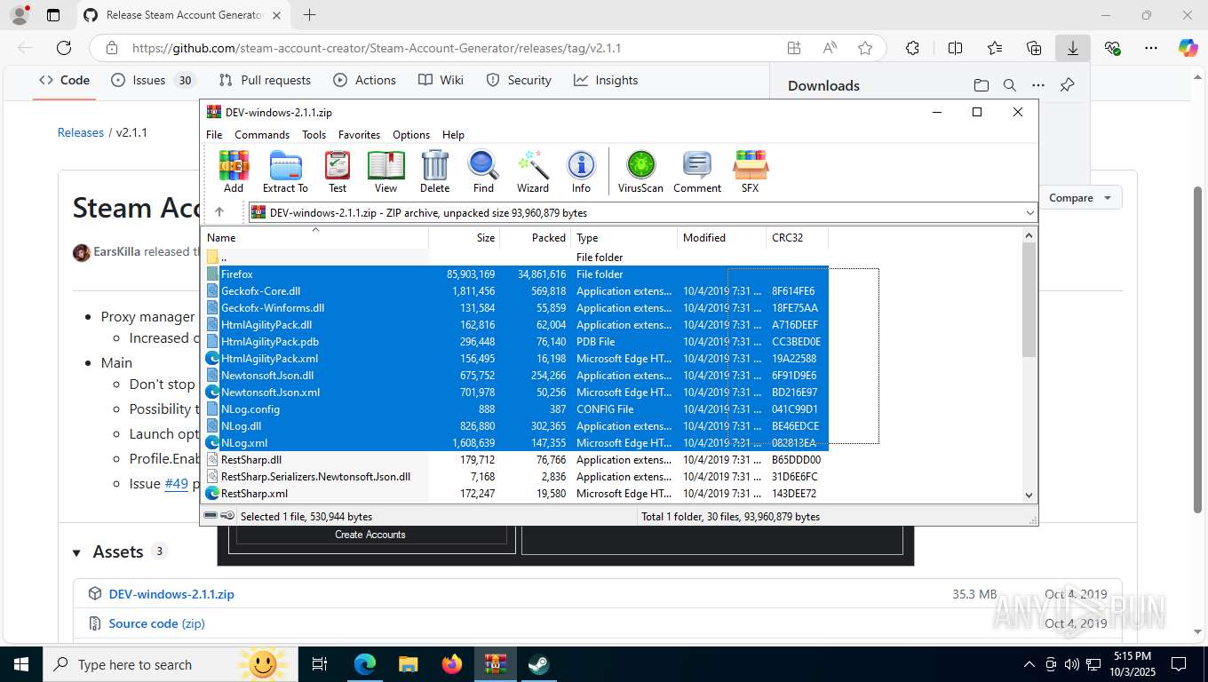The height and width of the screenshot is (682, 1208).
Task: Click the Delete trash can icon
Action: point(434,171)
